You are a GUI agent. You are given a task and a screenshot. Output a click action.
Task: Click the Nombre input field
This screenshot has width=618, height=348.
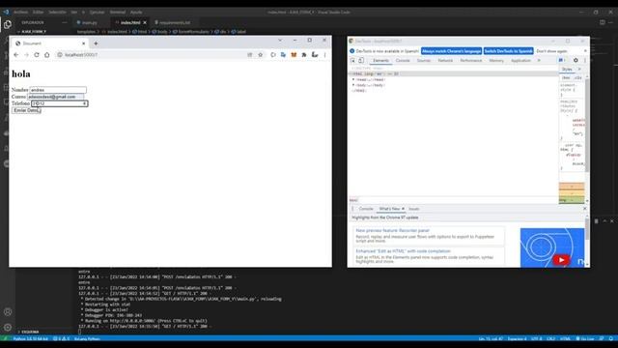58,90
